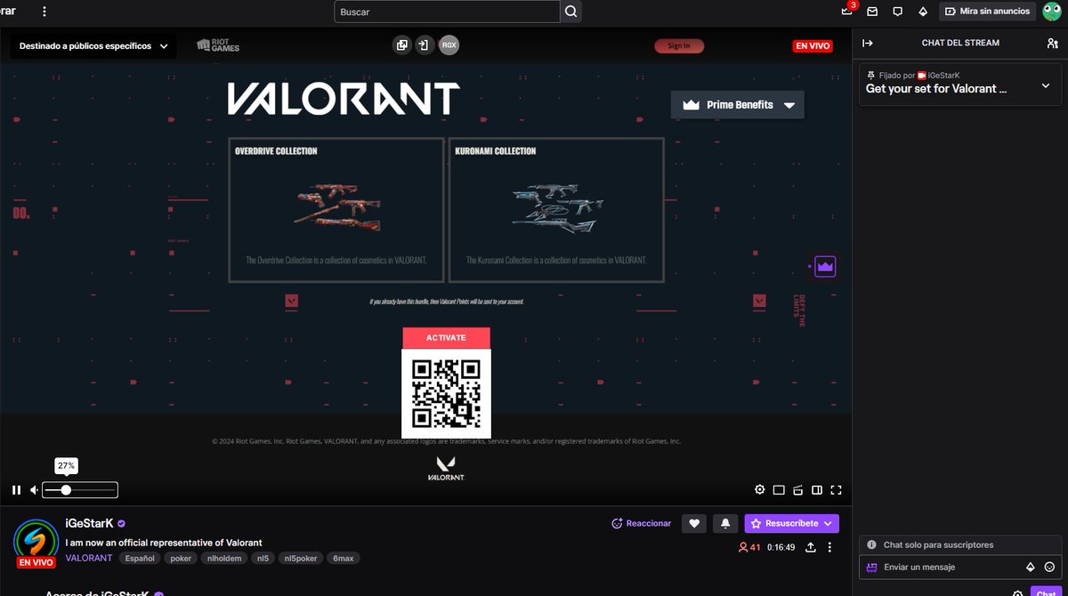Screen dimensions: 1068x596
Task: Open the Bits gem icon in top bar
Action: pyautogui.click(x=923, y=12)
